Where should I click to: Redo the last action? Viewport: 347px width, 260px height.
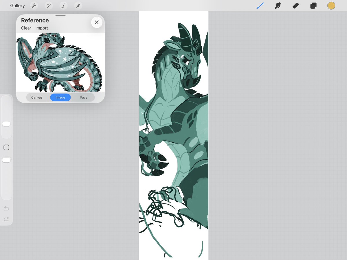[6, 219]
